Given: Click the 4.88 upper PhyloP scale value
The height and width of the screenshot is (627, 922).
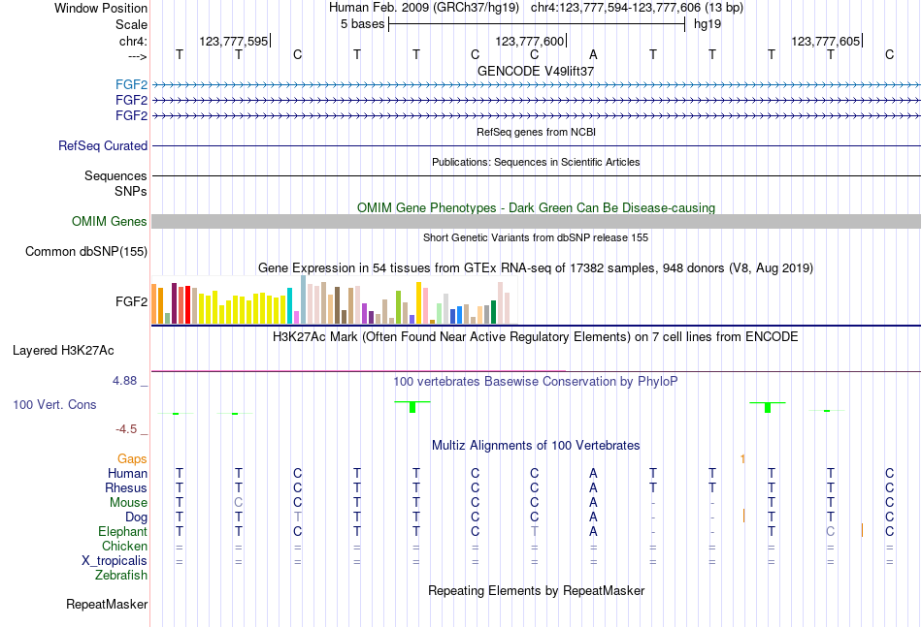Looking at the screenshot, I should [124, 381].
